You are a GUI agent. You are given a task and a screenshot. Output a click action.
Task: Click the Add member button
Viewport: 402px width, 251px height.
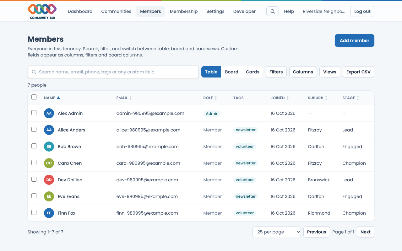pyautogui.click(x=355, y=40)
